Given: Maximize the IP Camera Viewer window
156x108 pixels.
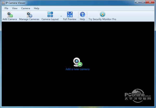Looking at the screenshot, I should pos(143,2).
